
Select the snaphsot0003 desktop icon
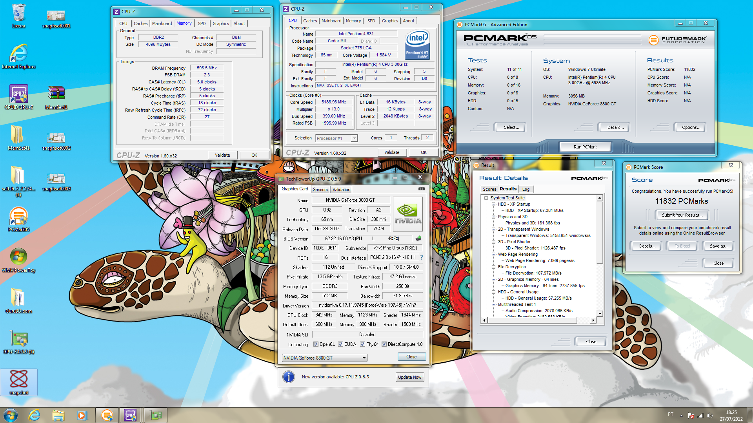tap(56, 181)
